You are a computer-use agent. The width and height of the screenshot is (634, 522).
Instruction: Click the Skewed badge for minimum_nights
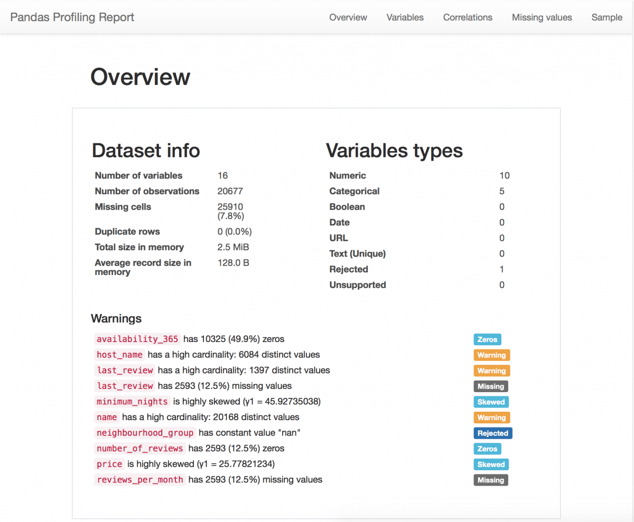(491, 402)
